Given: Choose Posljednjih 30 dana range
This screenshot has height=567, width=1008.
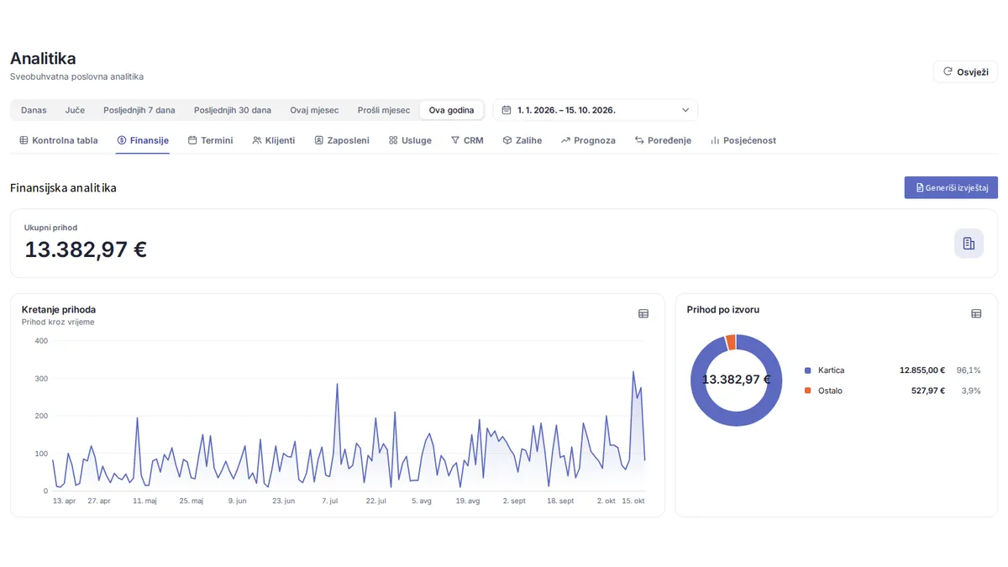Looking at the screenshot, I should 233,110.
